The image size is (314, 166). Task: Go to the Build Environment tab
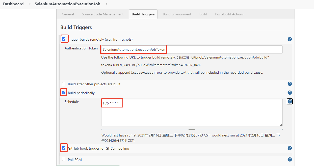tap(177, 14)
